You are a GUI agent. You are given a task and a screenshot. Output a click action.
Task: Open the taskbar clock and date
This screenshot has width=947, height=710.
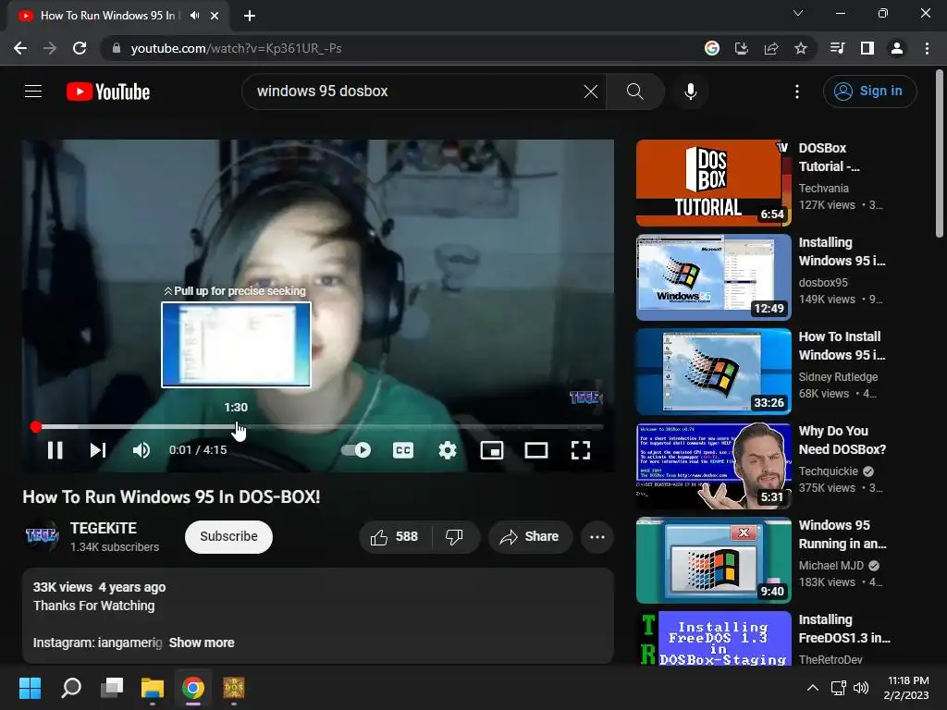pyautogui.click(x=906, y=688)
